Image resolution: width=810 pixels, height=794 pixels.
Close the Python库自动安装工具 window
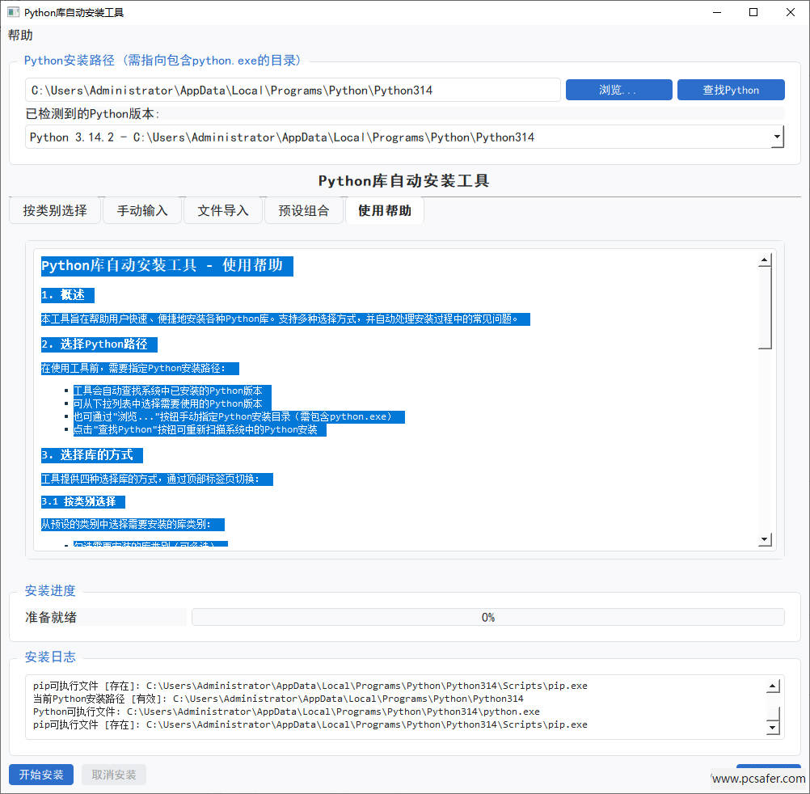[x=791, y=13]
